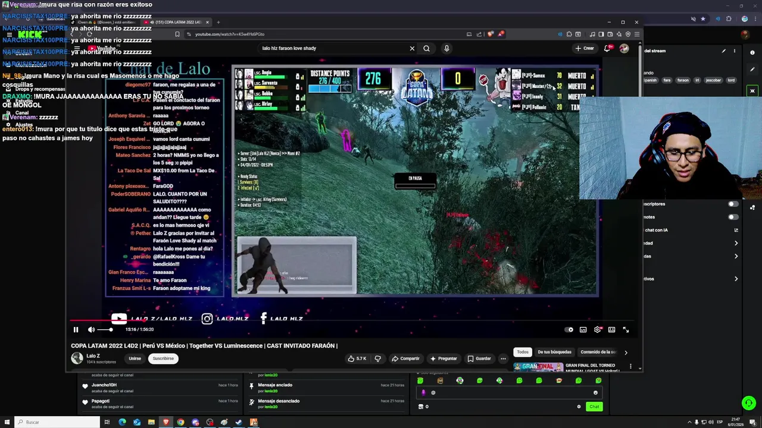This screenshot has height=428, width=762.
Task: Toggle the suscriptores-only chat switch
Action: click(x=733, y=204)
